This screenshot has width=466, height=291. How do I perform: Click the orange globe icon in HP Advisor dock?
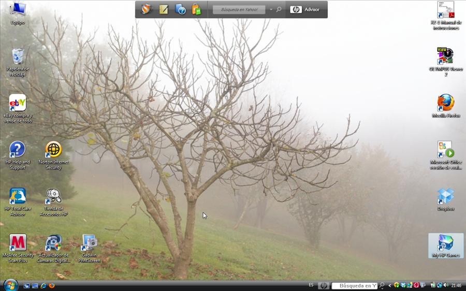(146, 9)
